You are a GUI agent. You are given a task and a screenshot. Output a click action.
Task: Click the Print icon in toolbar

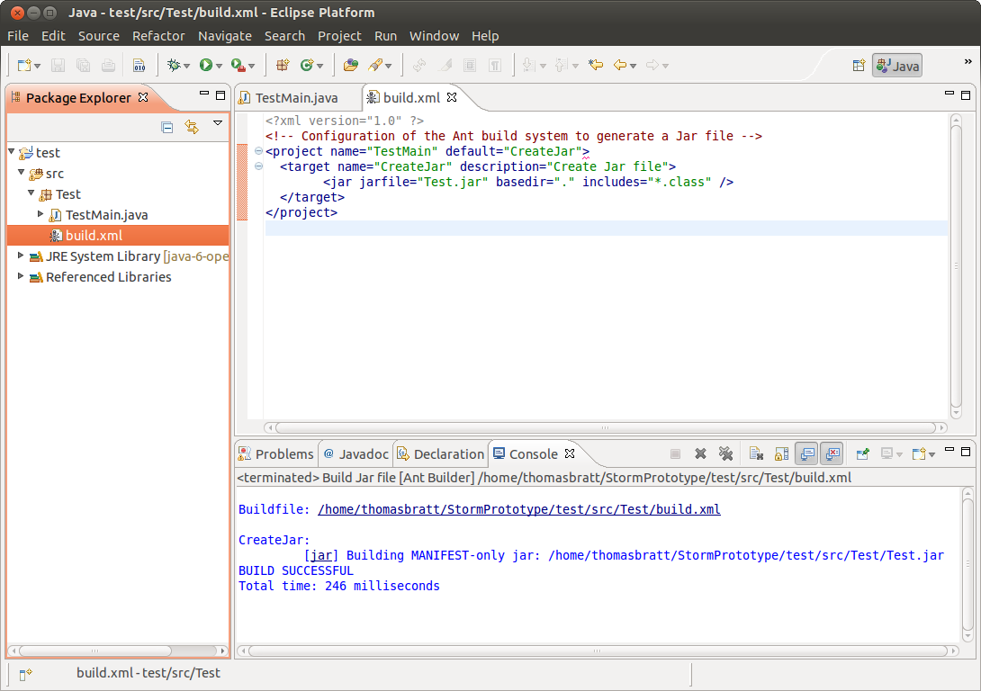(108, 65)
